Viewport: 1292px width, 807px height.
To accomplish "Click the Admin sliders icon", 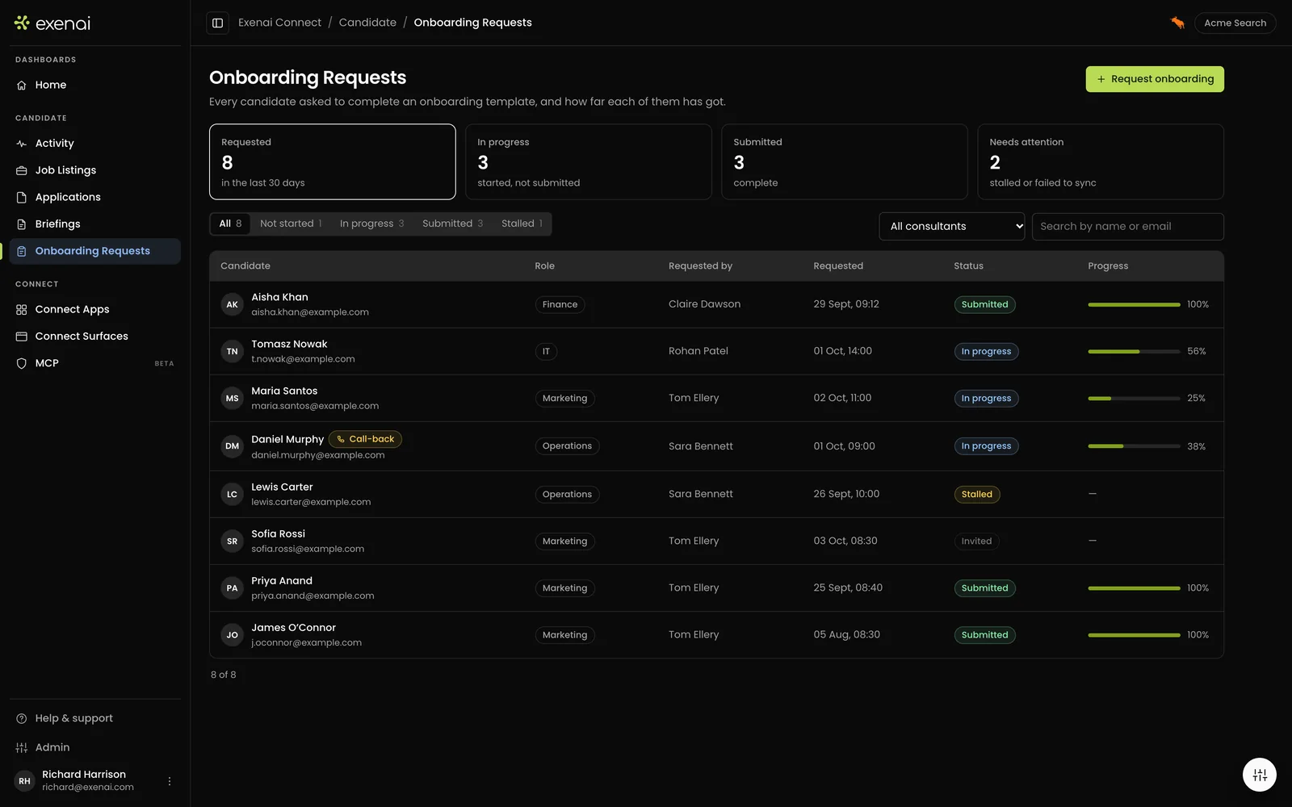I will click(22, 747).
